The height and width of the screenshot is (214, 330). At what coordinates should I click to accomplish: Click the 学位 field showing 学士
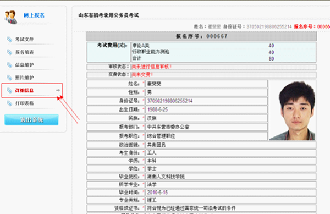tap(230, 169)
